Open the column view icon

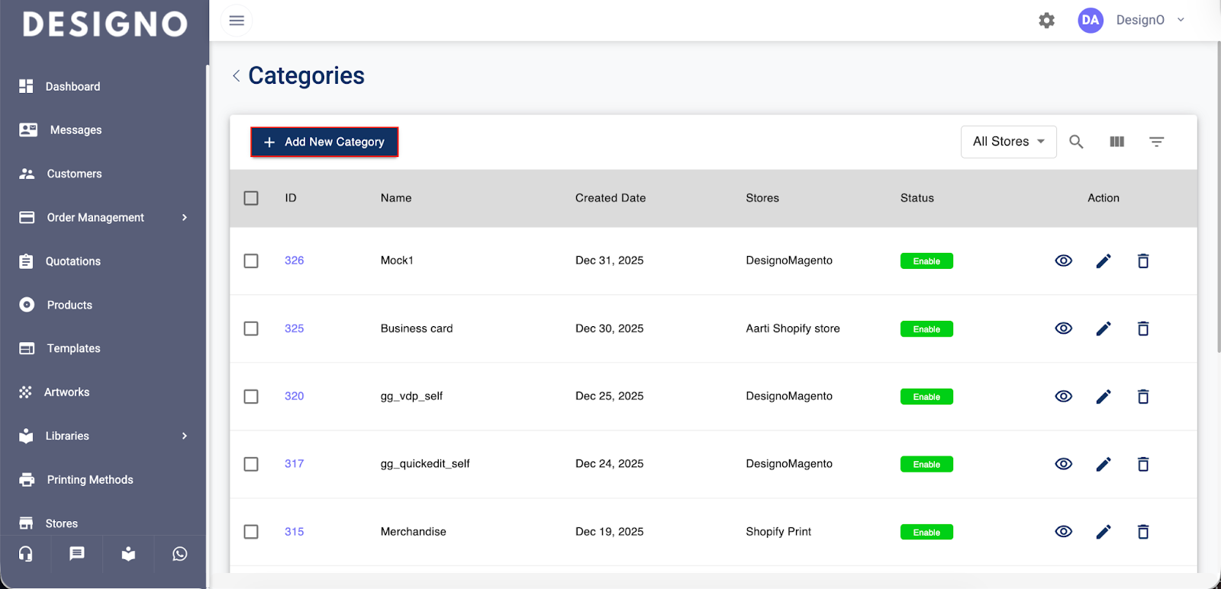point(1116,142)
